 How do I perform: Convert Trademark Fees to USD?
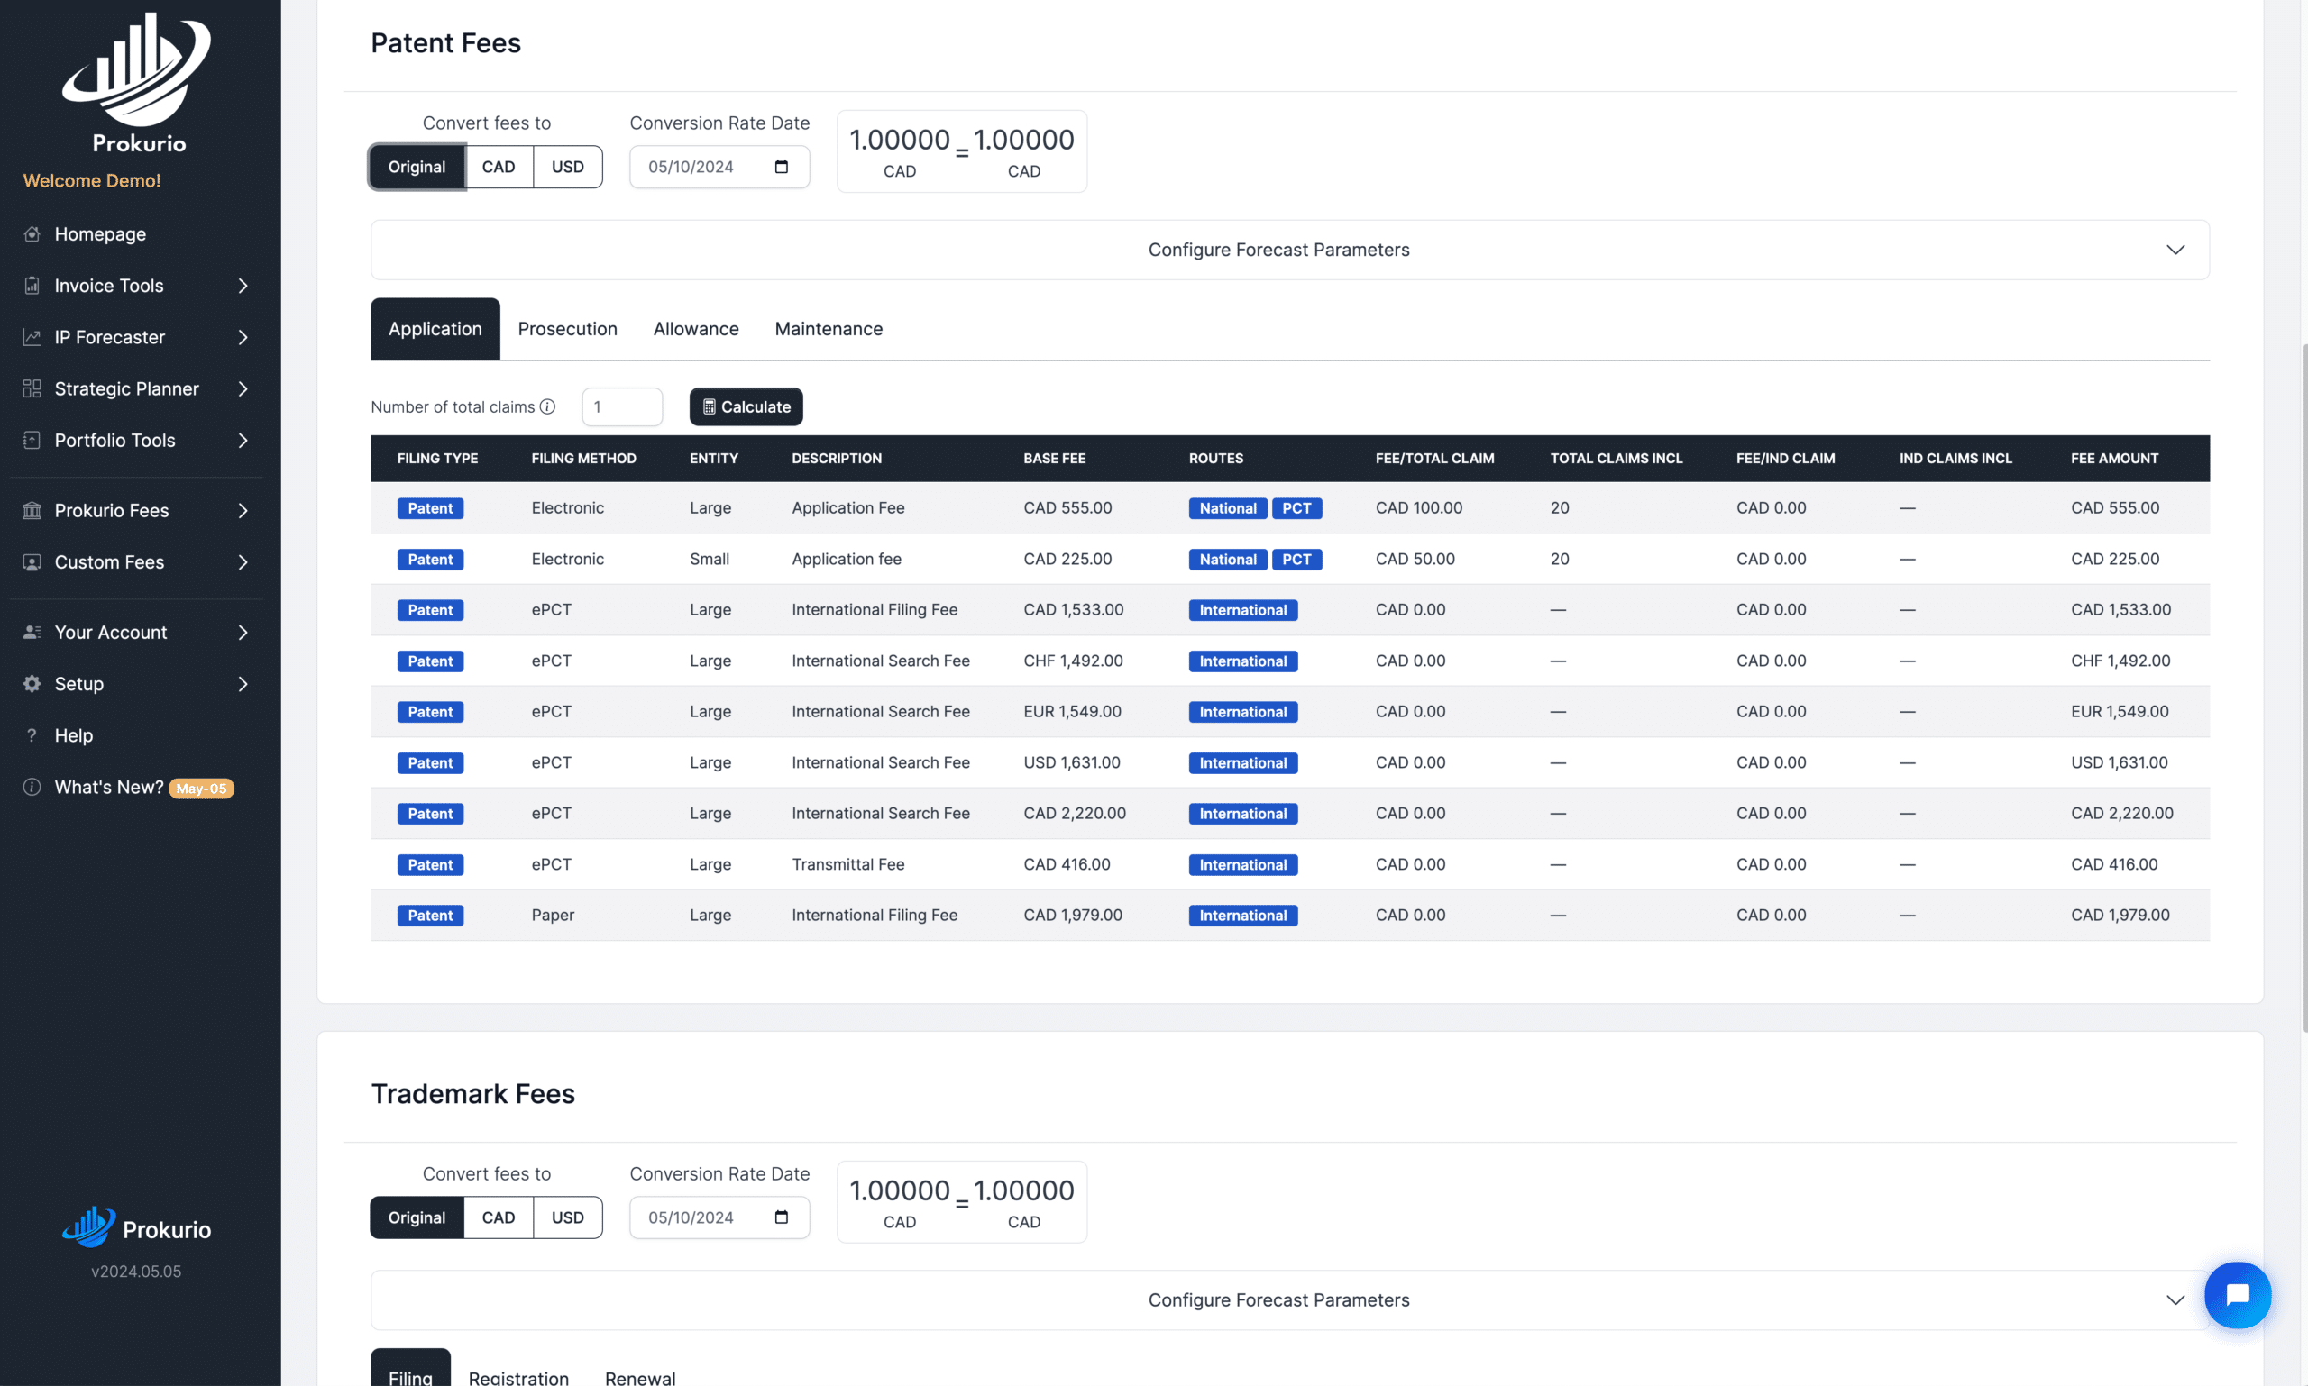tap(567, 1217)
